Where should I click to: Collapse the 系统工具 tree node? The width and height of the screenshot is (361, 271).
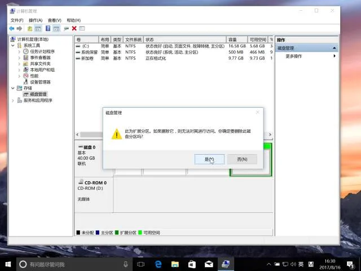pos(13,45)
